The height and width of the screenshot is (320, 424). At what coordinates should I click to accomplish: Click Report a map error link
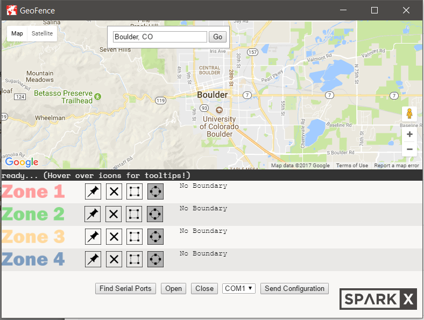click(397, 166)
